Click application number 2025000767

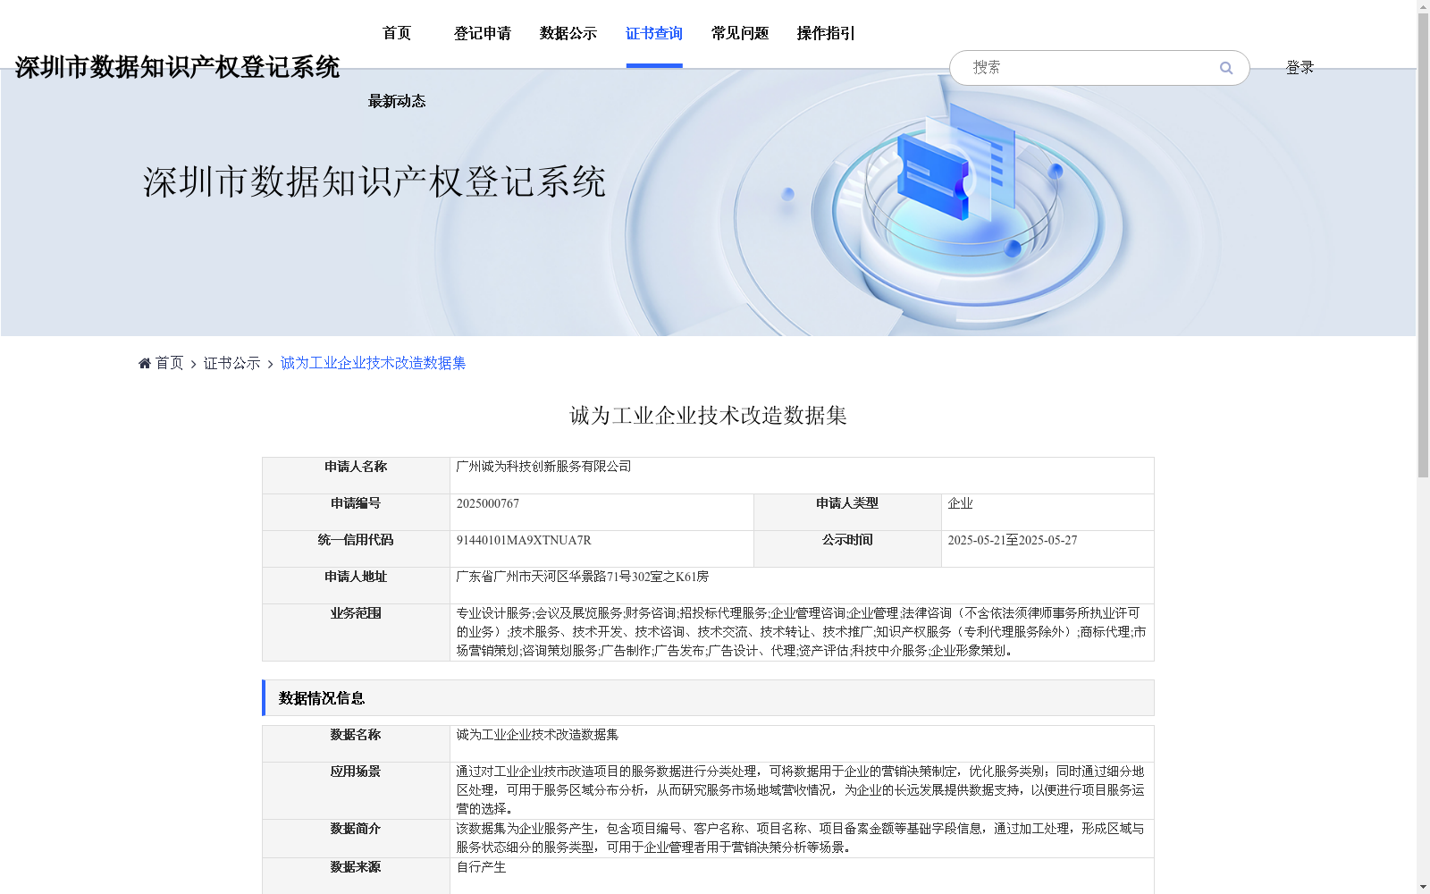click(488, 503)
